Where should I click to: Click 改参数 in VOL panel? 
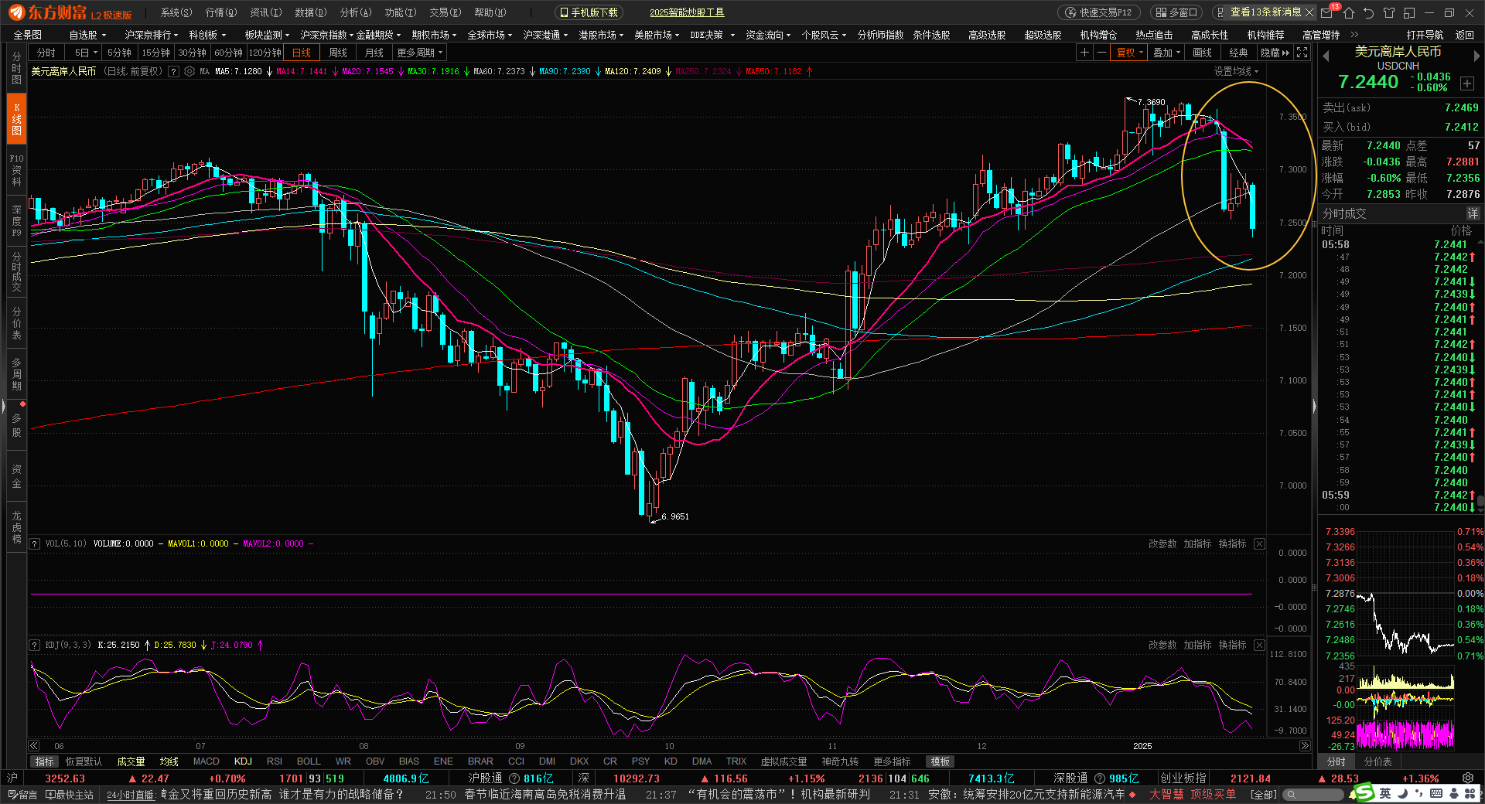click(1162, 544)
